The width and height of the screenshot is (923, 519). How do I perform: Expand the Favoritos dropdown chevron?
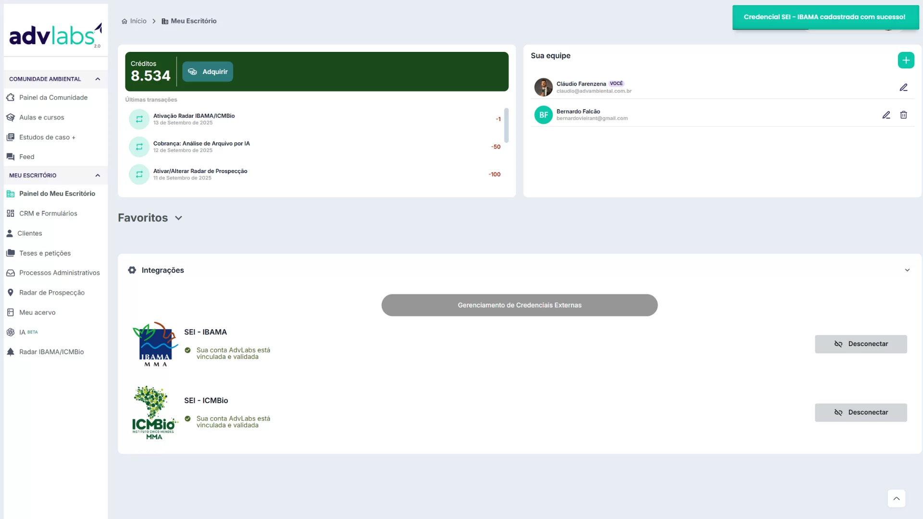coord(178,218)
